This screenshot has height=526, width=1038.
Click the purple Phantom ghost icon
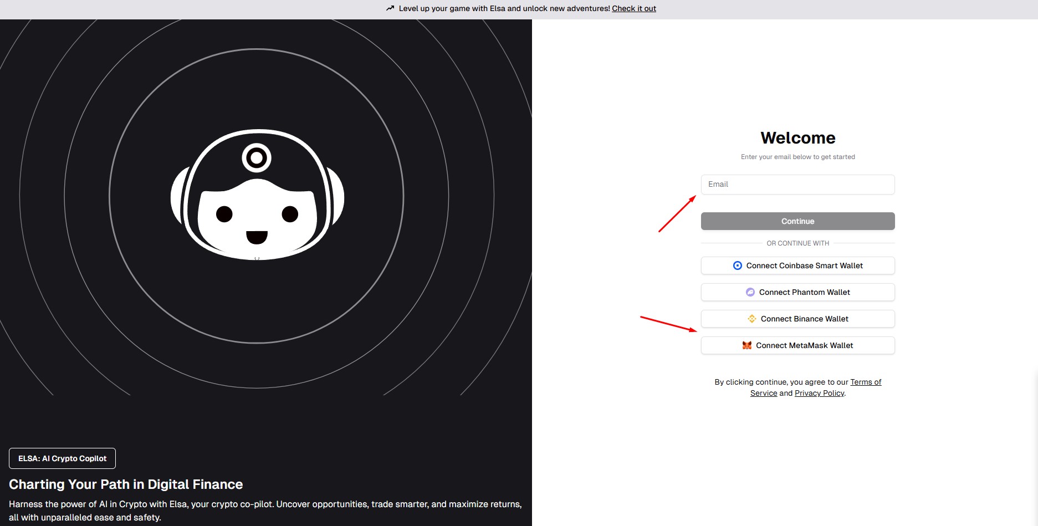pyautogui.click(x=750, y=292)
